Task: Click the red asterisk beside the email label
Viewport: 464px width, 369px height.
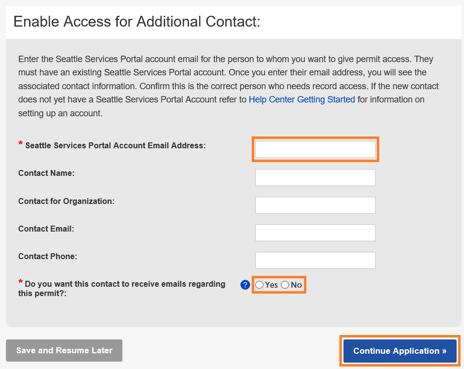Action: click(x=19, y=143)
